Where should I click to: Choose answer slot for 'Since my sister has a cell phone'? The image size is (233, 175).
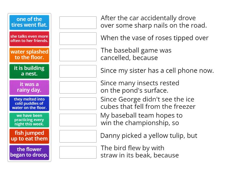78,71
